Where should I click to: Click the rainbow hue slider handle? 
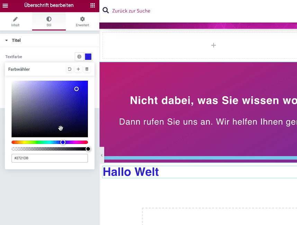point(63,142)
